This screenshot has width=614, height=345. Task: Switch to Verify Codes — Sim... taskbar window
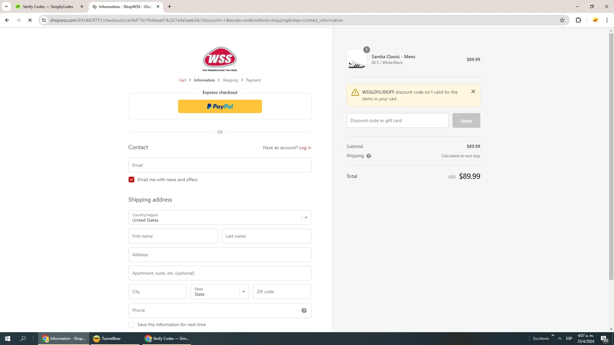(167, 338)
